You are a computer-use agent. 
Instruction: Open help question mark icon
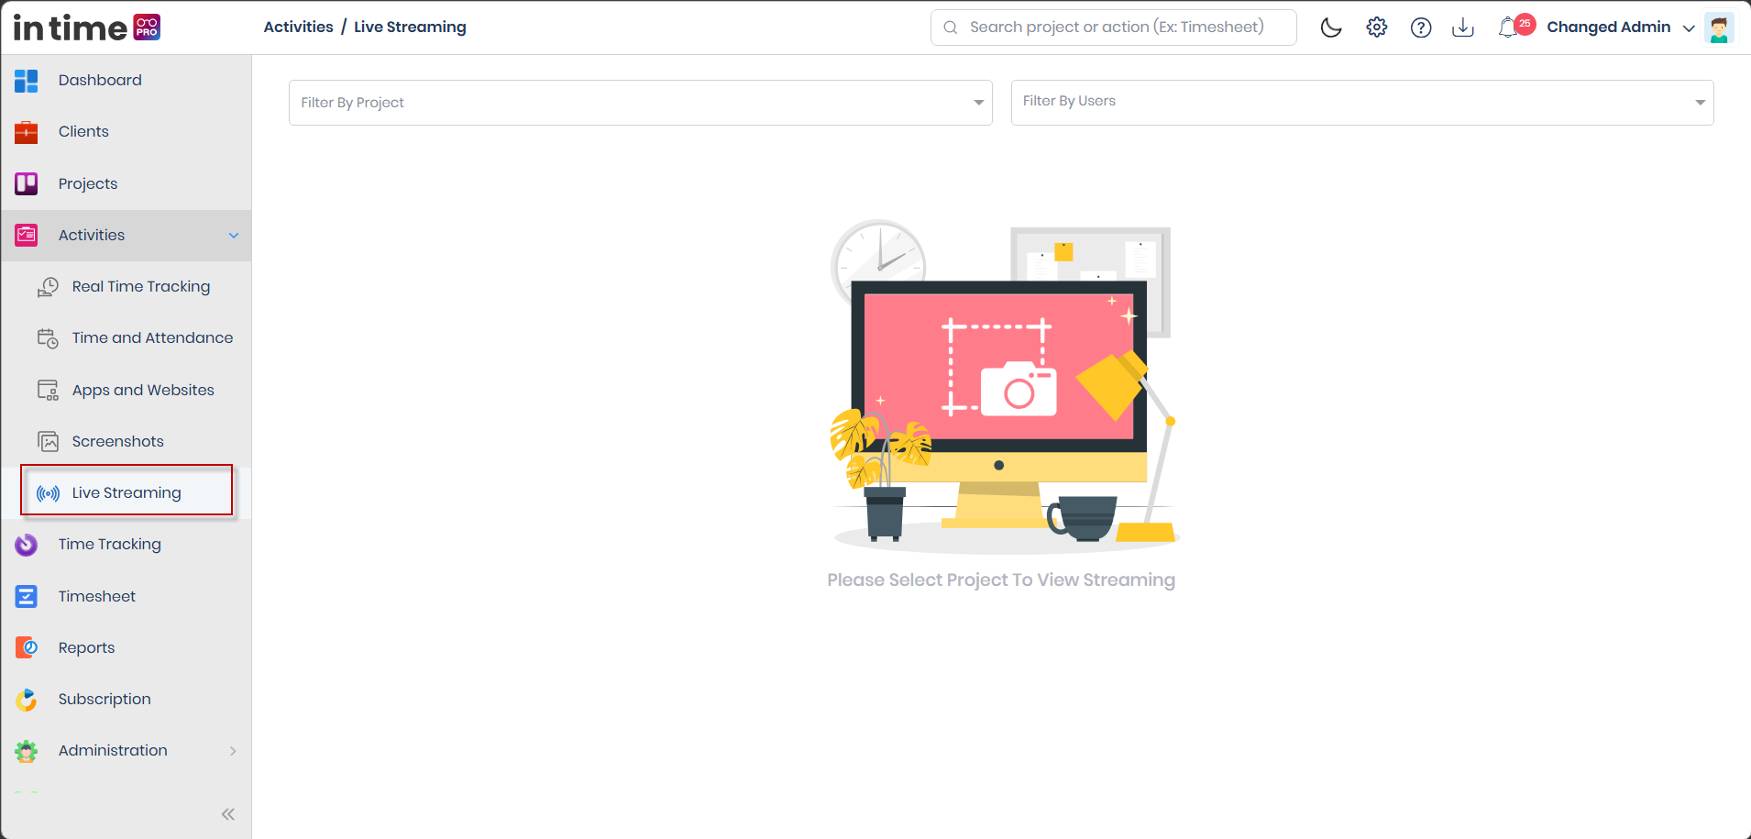tap(1421, 28)
